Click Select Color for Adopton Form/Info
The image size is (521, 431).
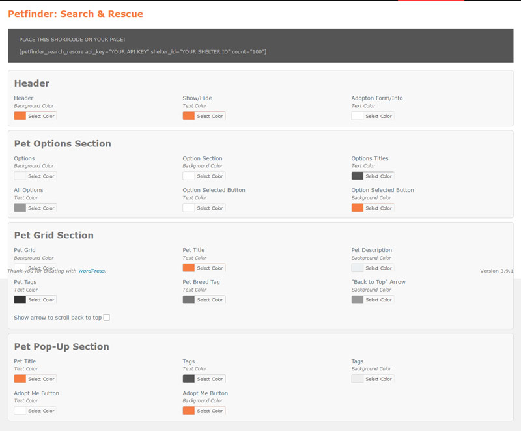click(379, 116)
